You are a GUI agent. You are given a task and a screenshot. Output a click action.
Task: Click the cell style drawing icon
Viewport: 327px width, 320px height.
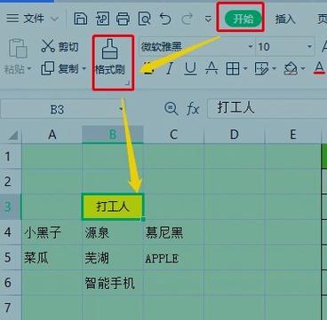click(x=261, y=69)
